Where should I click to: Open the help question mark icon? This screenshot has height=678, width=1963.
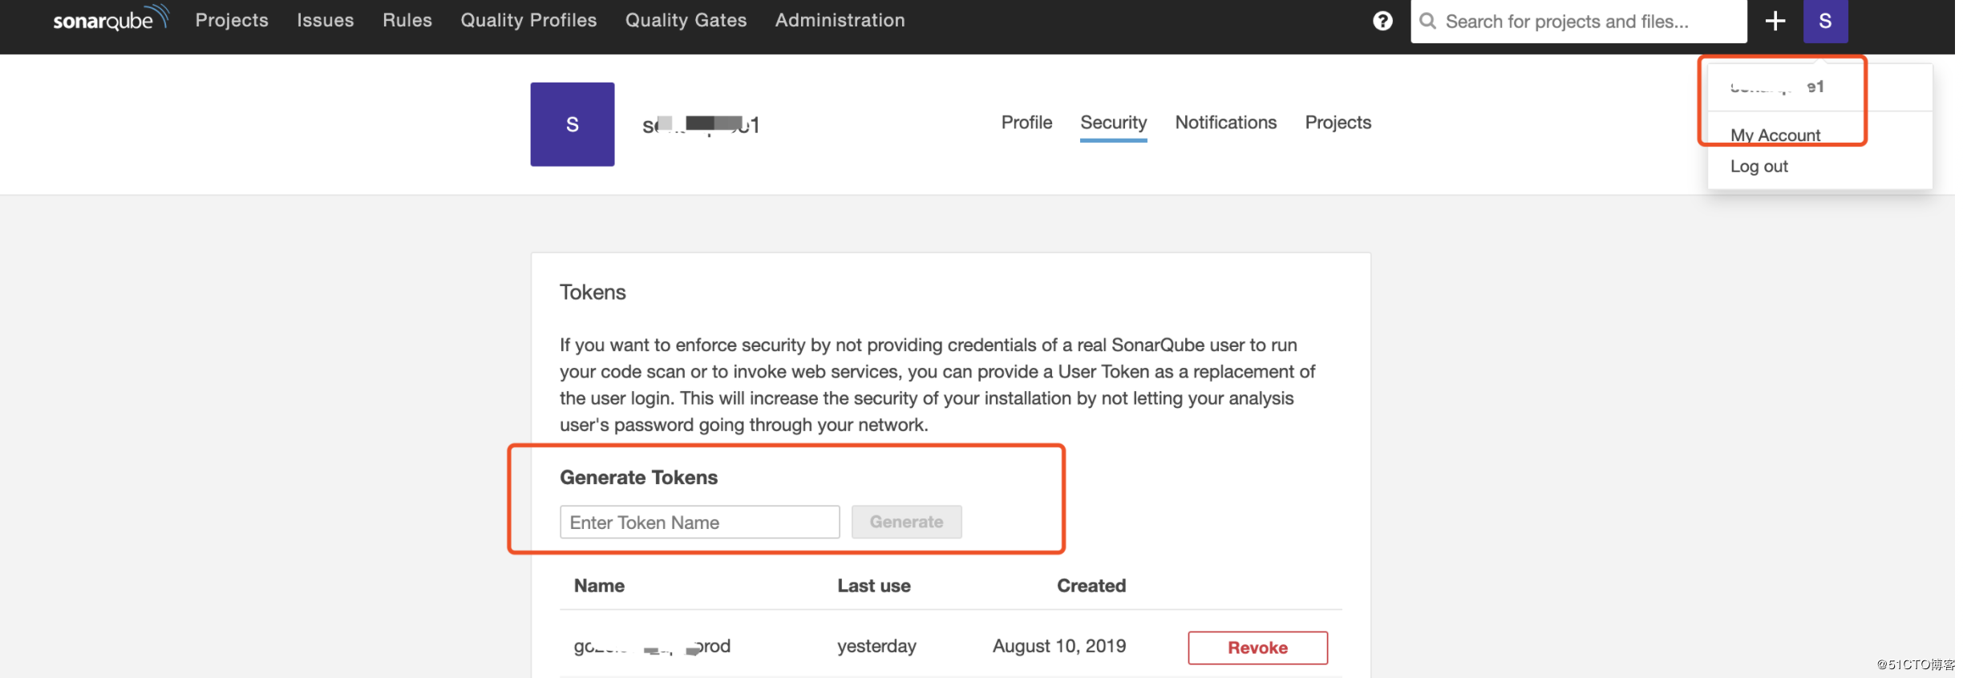(1382, 21)
